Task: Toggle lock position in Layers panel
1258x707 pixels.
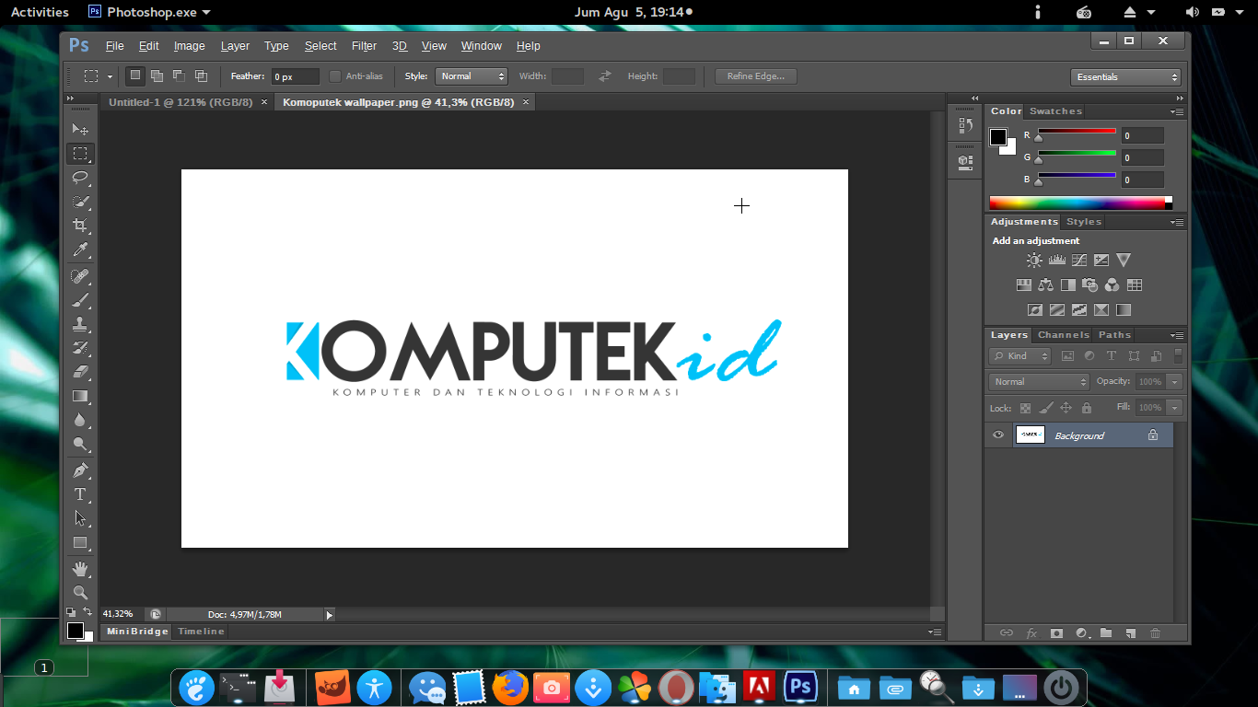Action: click(1066, 408)
